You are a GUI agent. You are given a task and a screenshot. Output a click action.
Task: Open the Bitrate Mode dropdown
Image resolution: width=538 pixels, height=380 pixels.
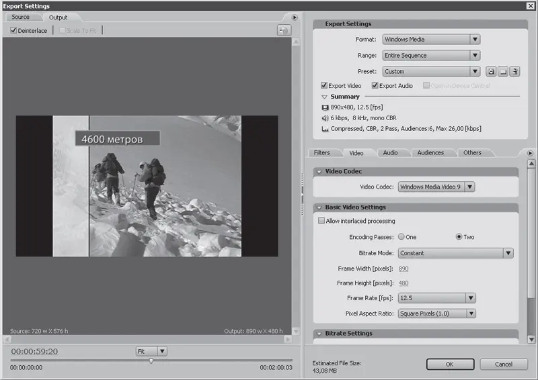coord(456,253)
